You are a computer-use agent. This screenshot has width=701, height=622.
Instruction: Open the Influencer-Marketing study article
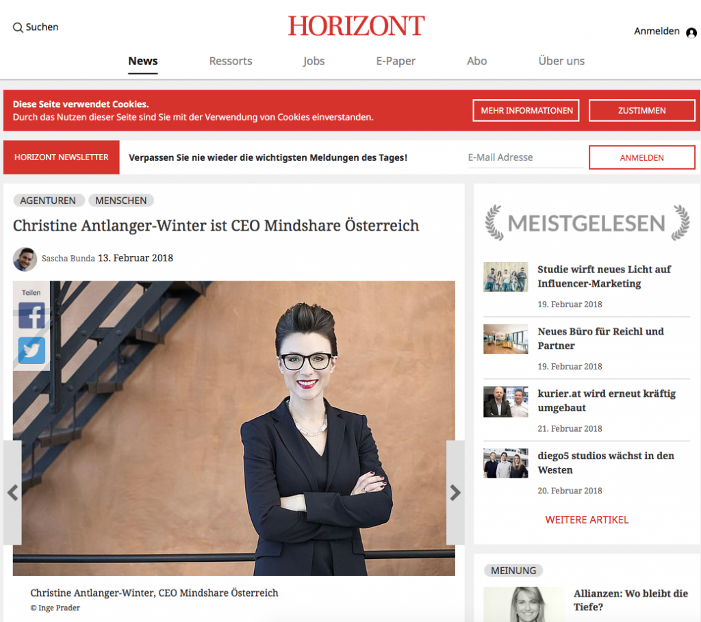(604, 276)
